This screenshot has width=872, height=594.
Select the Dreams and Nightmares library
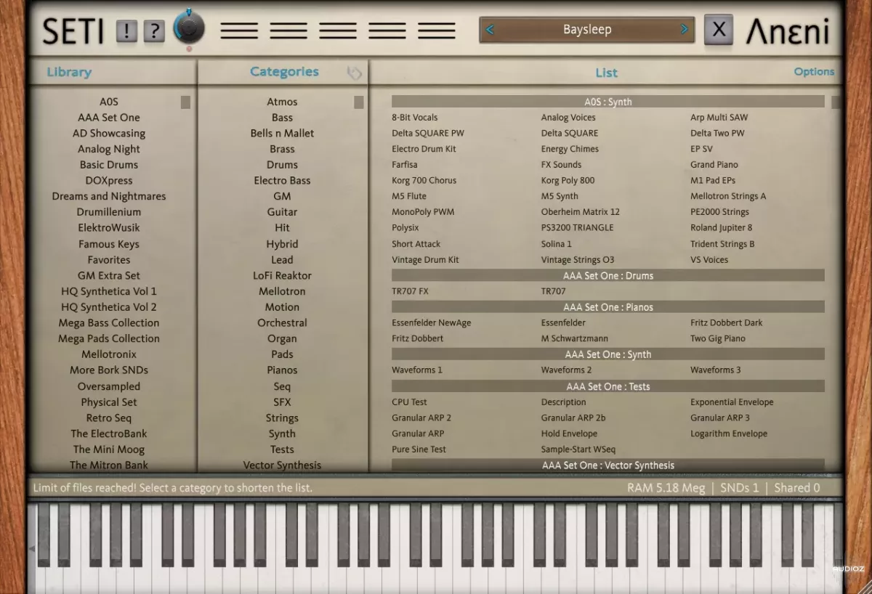(x=109, y=197)
